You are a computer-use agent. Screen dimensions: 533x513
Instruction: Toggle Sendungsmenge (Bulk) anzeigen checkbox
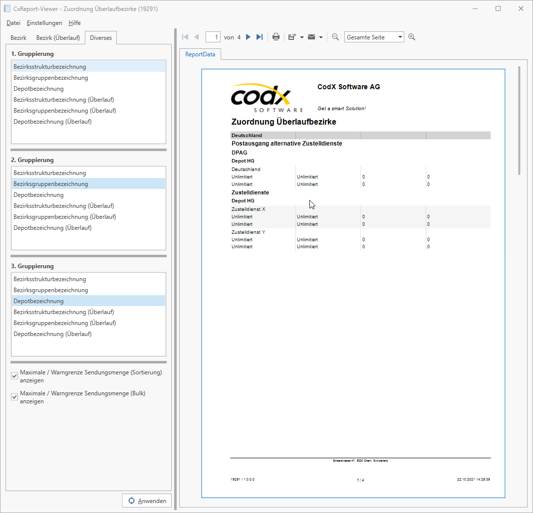point(14,396)
